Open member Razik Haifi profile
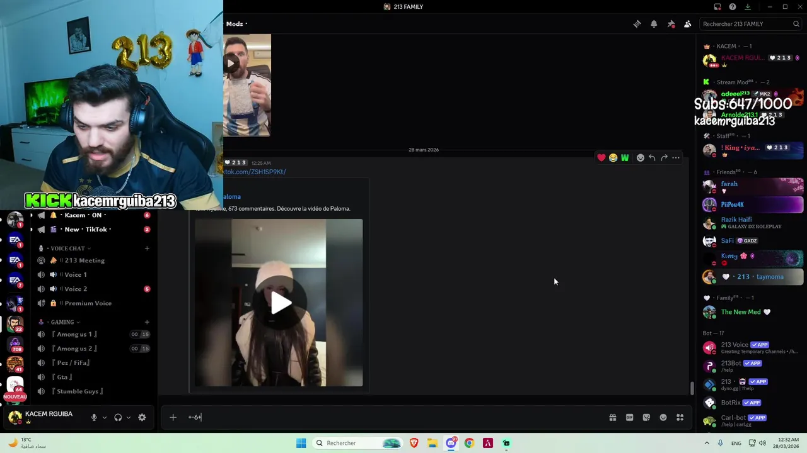 (753, 223)
